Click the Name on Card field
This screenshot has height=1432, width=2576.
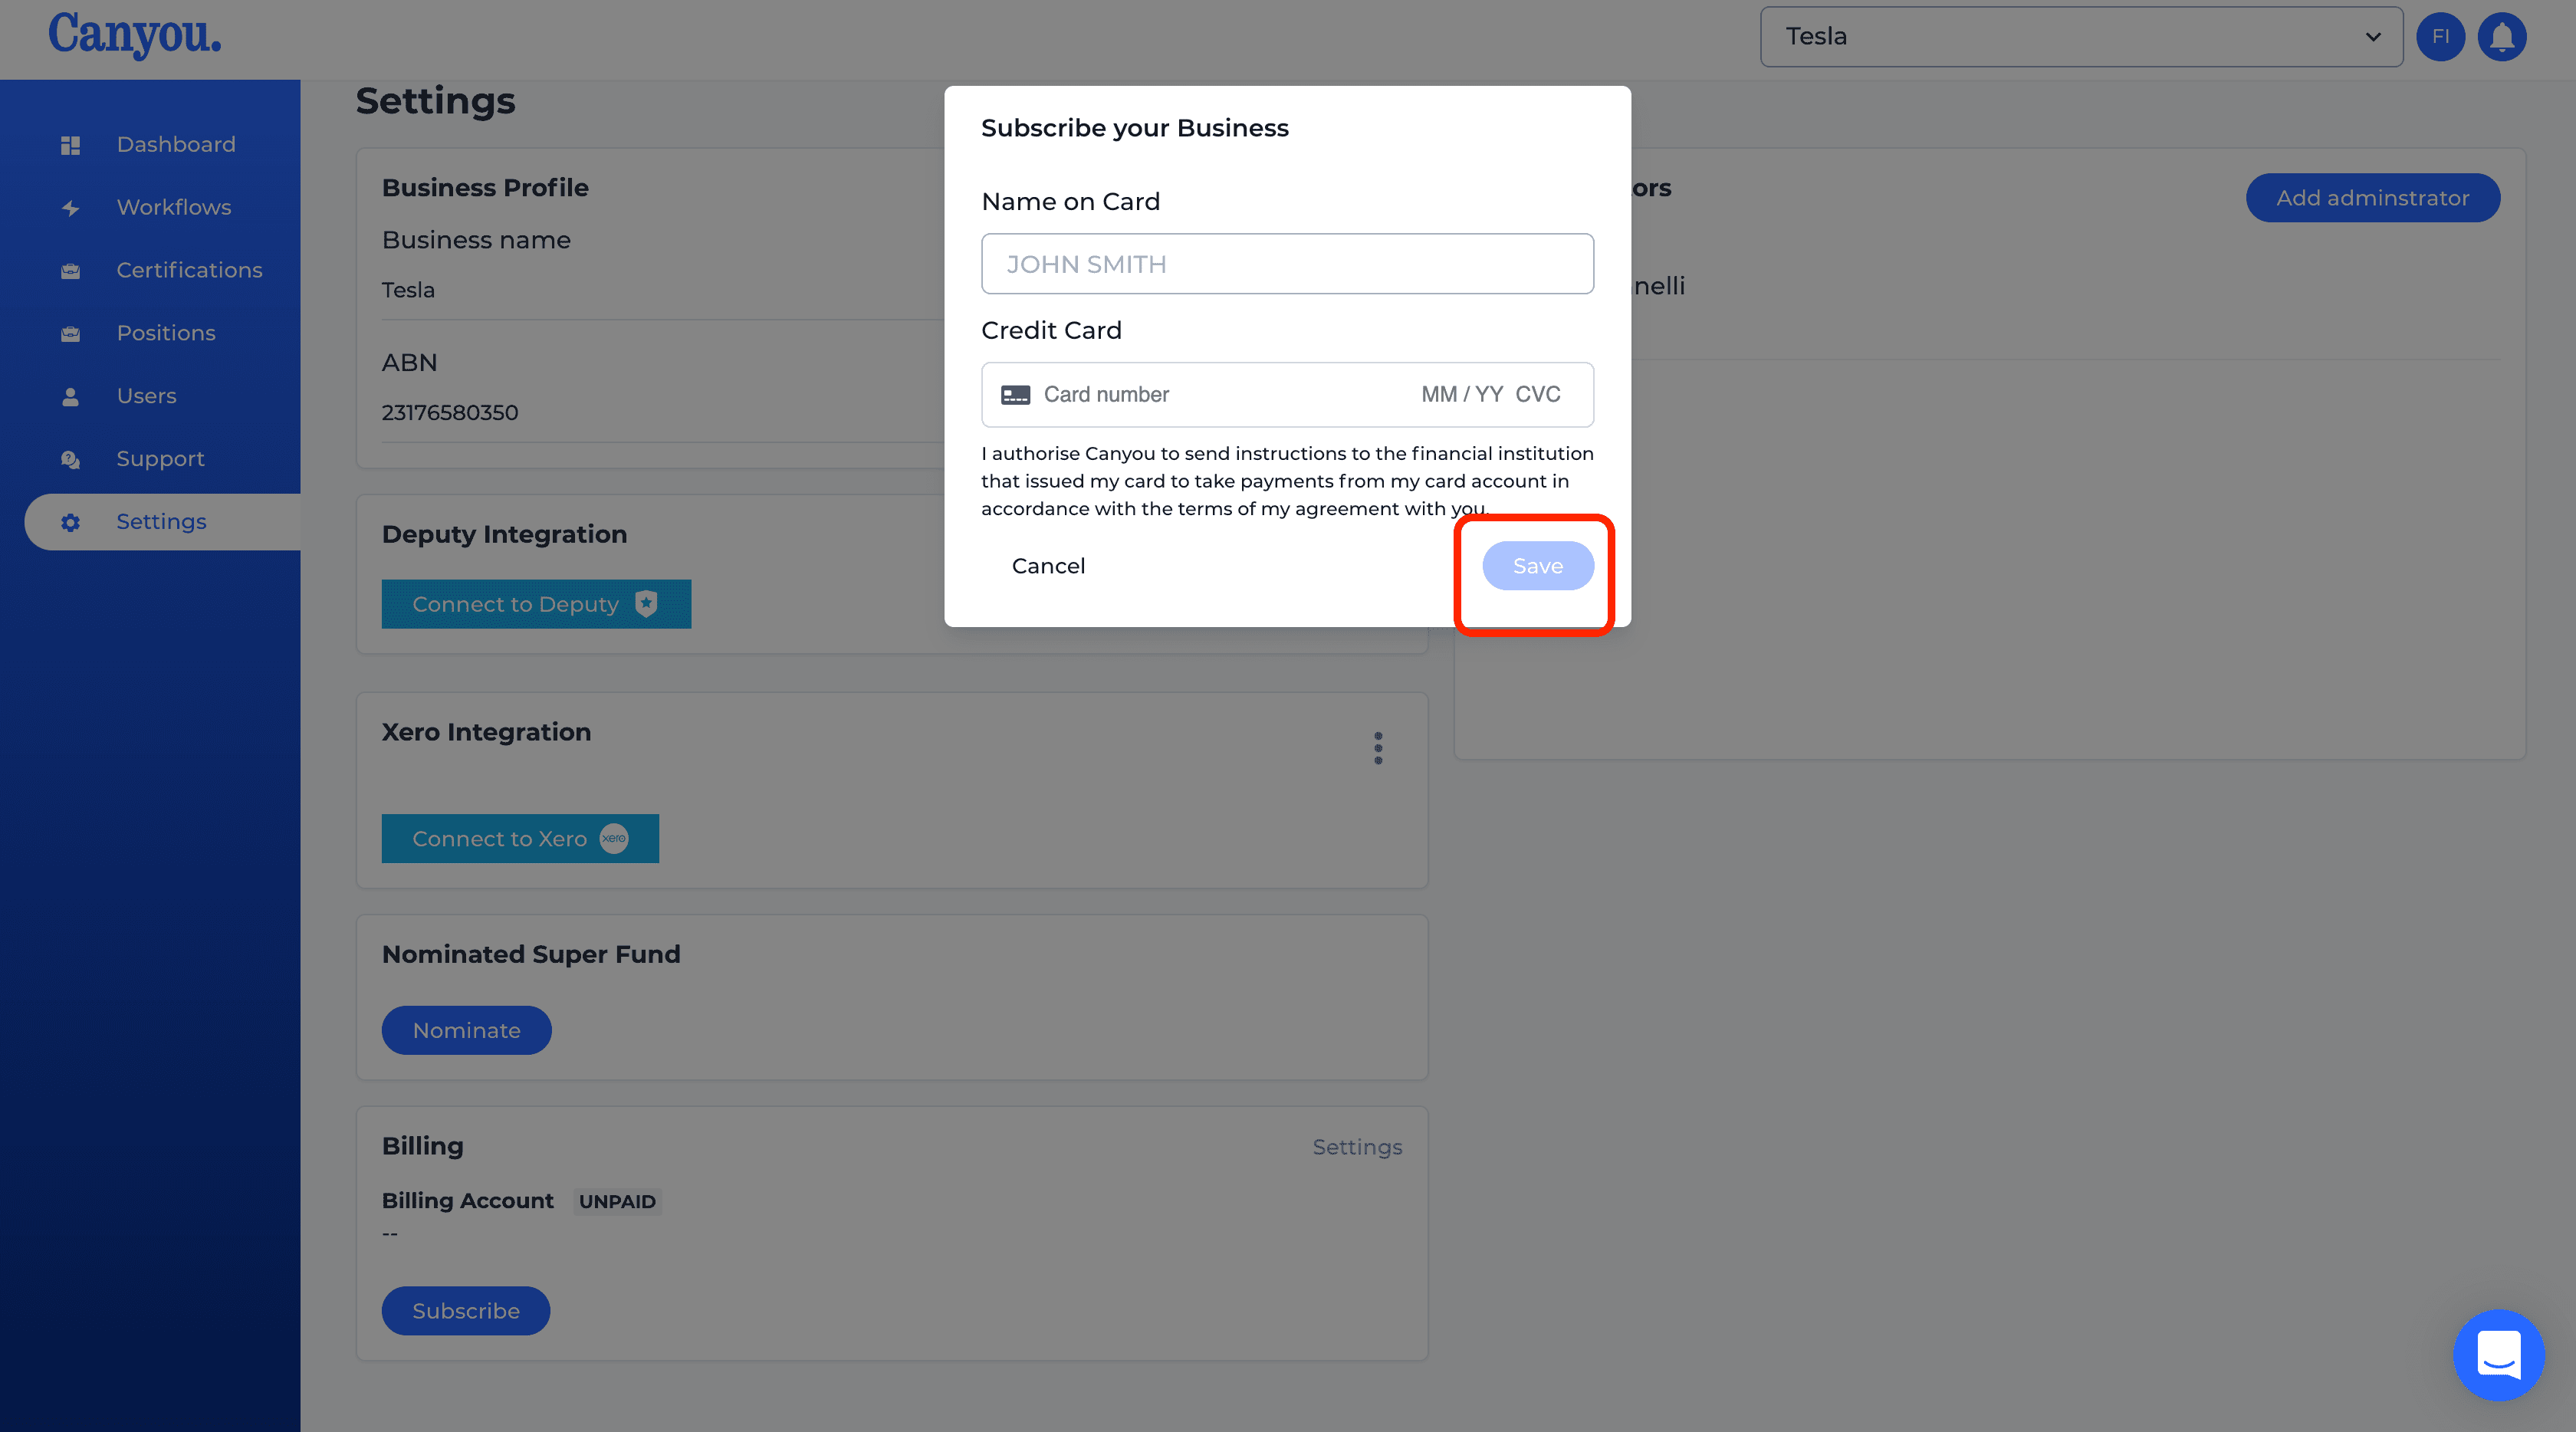tap(1287, 264)
